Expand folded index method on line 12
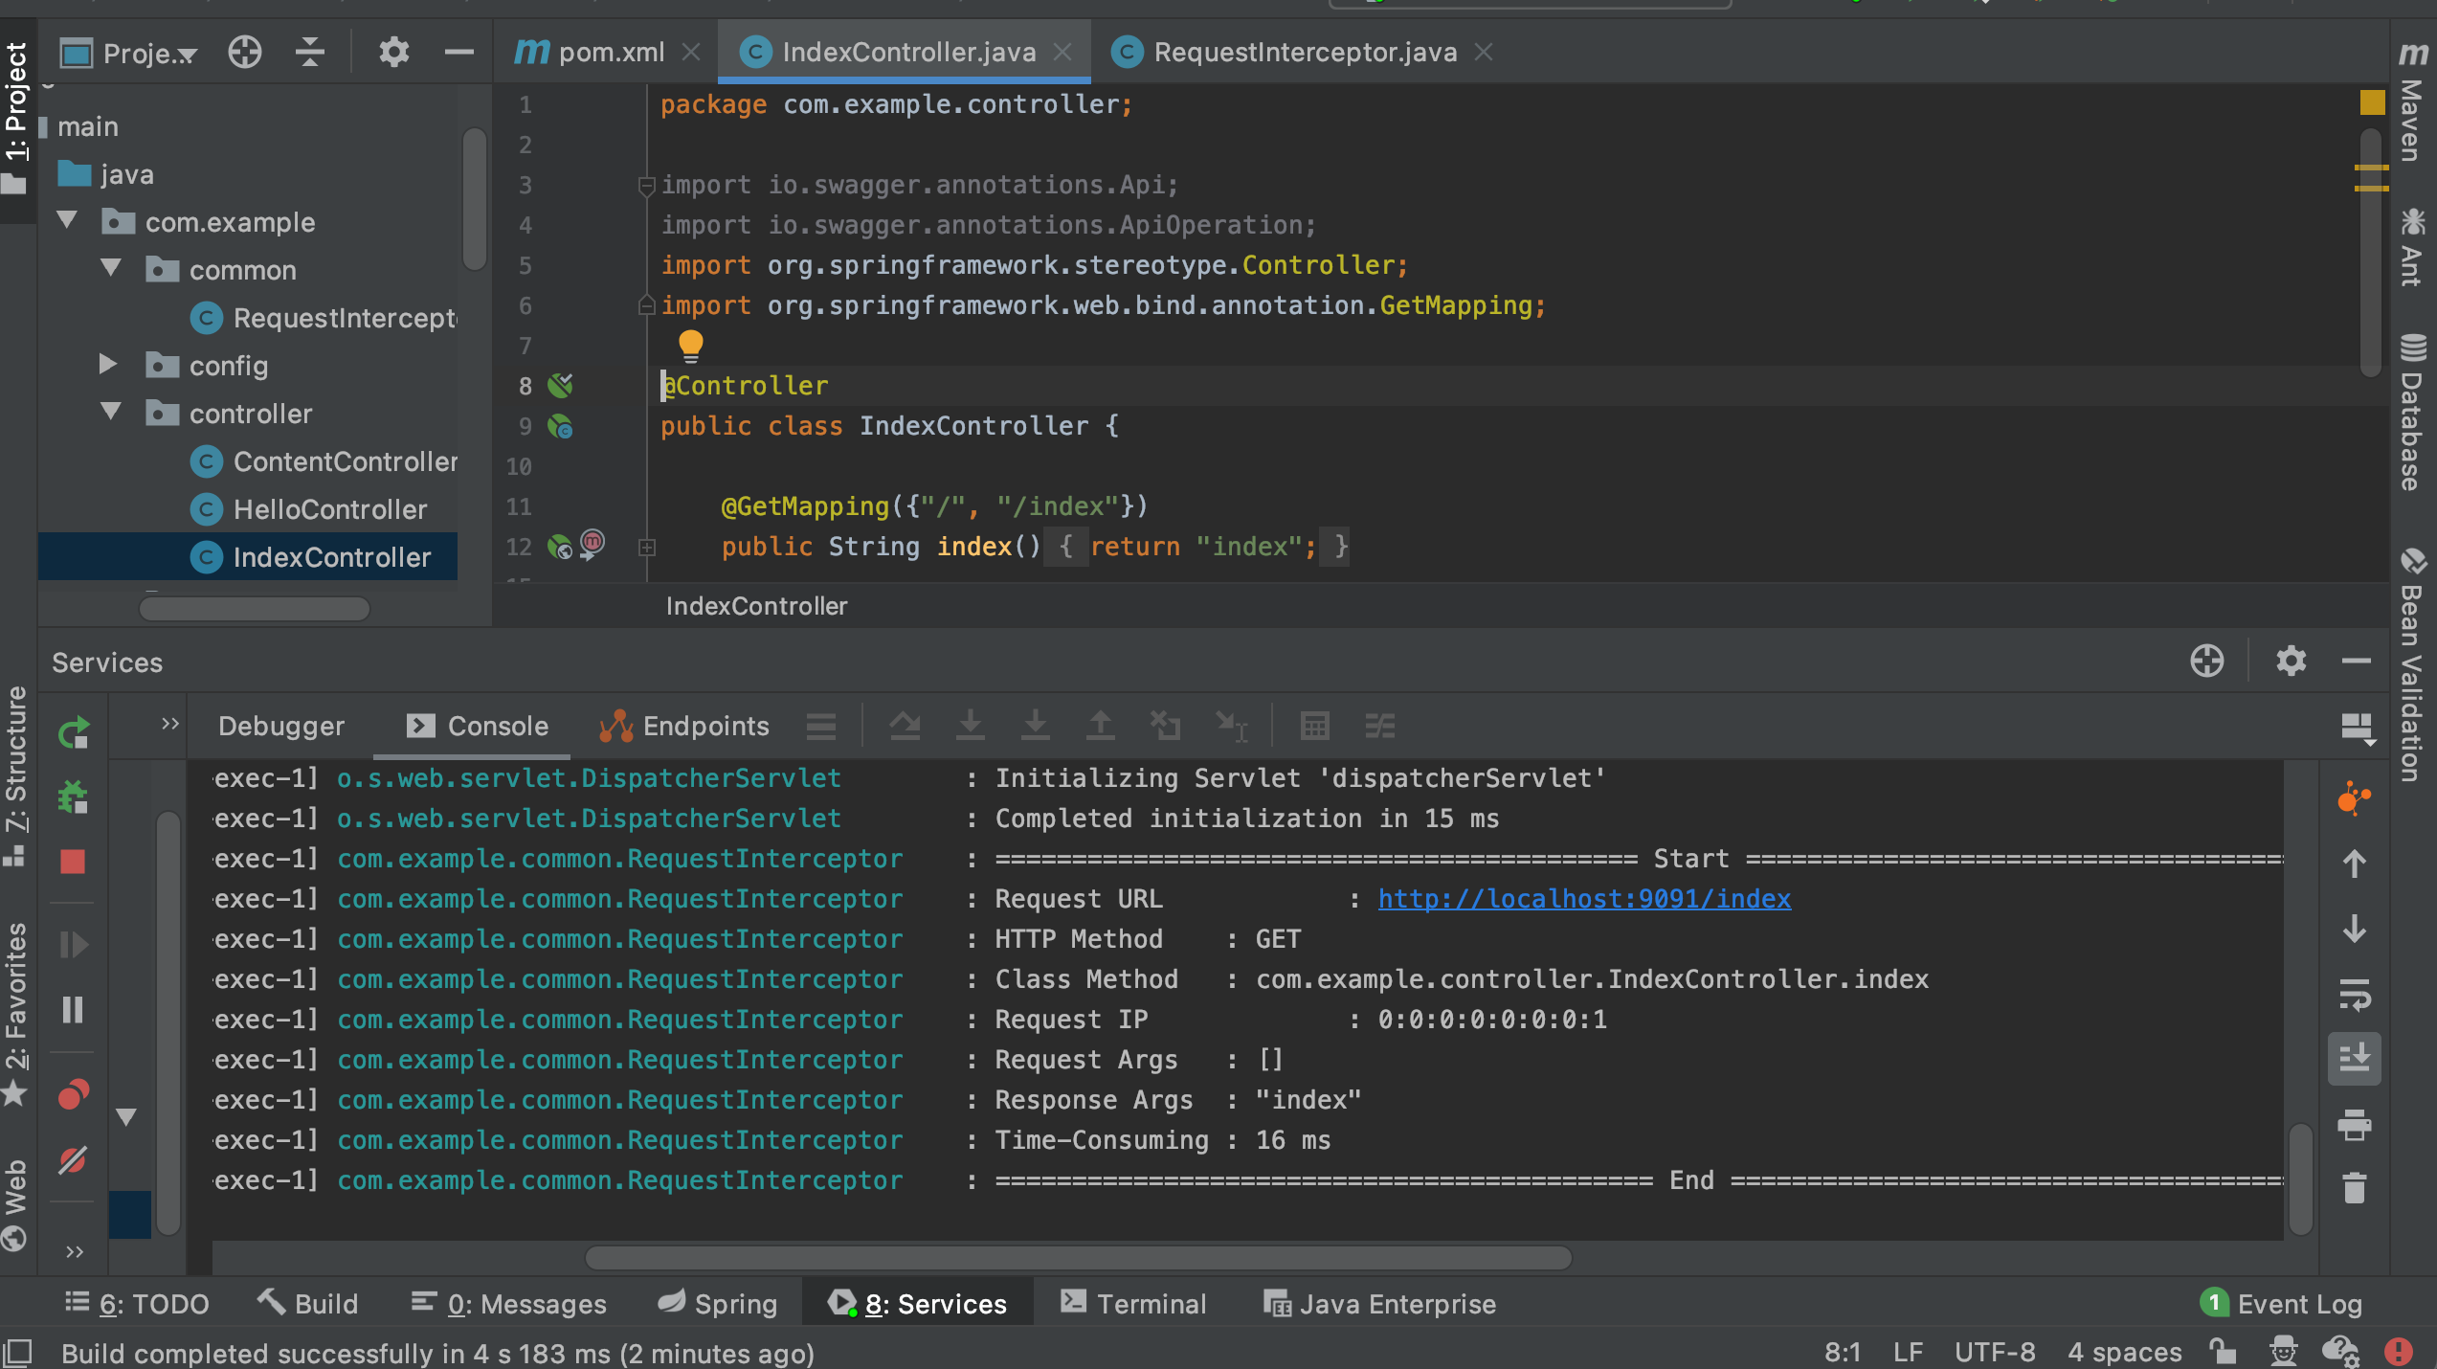Viewport: 2437px width, 1369px height. click(x=647, y=548)
